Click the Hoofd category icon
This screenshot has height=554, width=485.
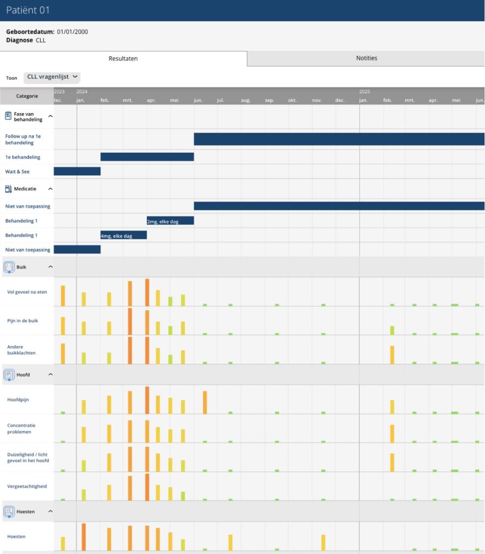coord(9,375)
